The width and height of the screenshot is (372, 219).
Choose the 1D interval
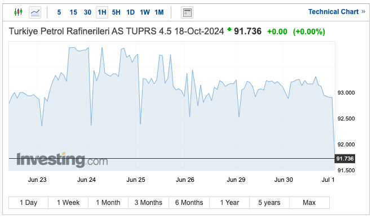(131, 12)
